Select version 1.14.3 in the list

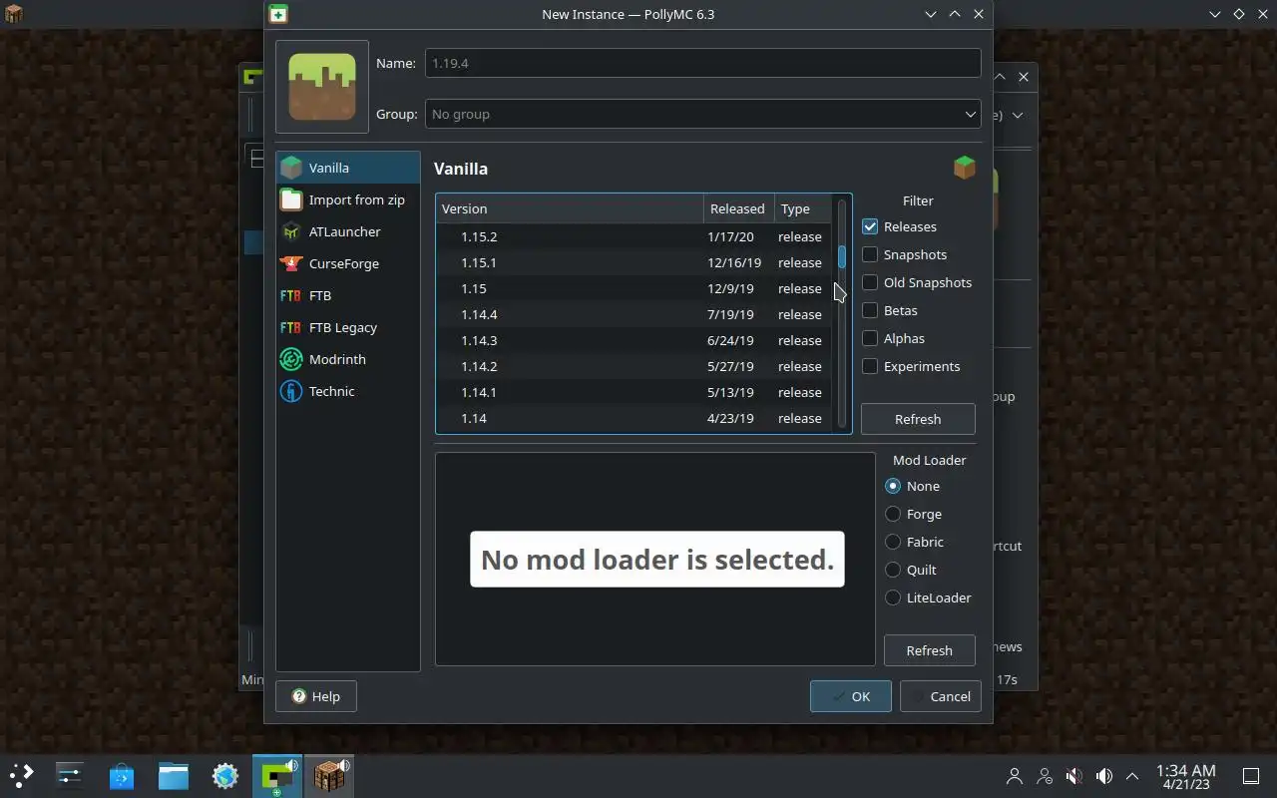634,340
